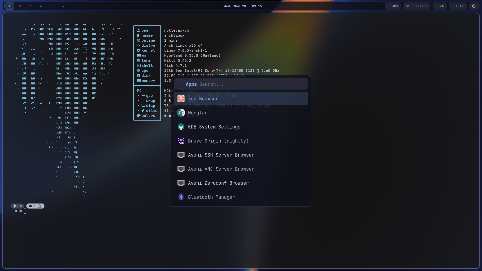Screen dimensions: 482x271
Task: Click the 'memory' label in the terminal
Action: point(148,81)
